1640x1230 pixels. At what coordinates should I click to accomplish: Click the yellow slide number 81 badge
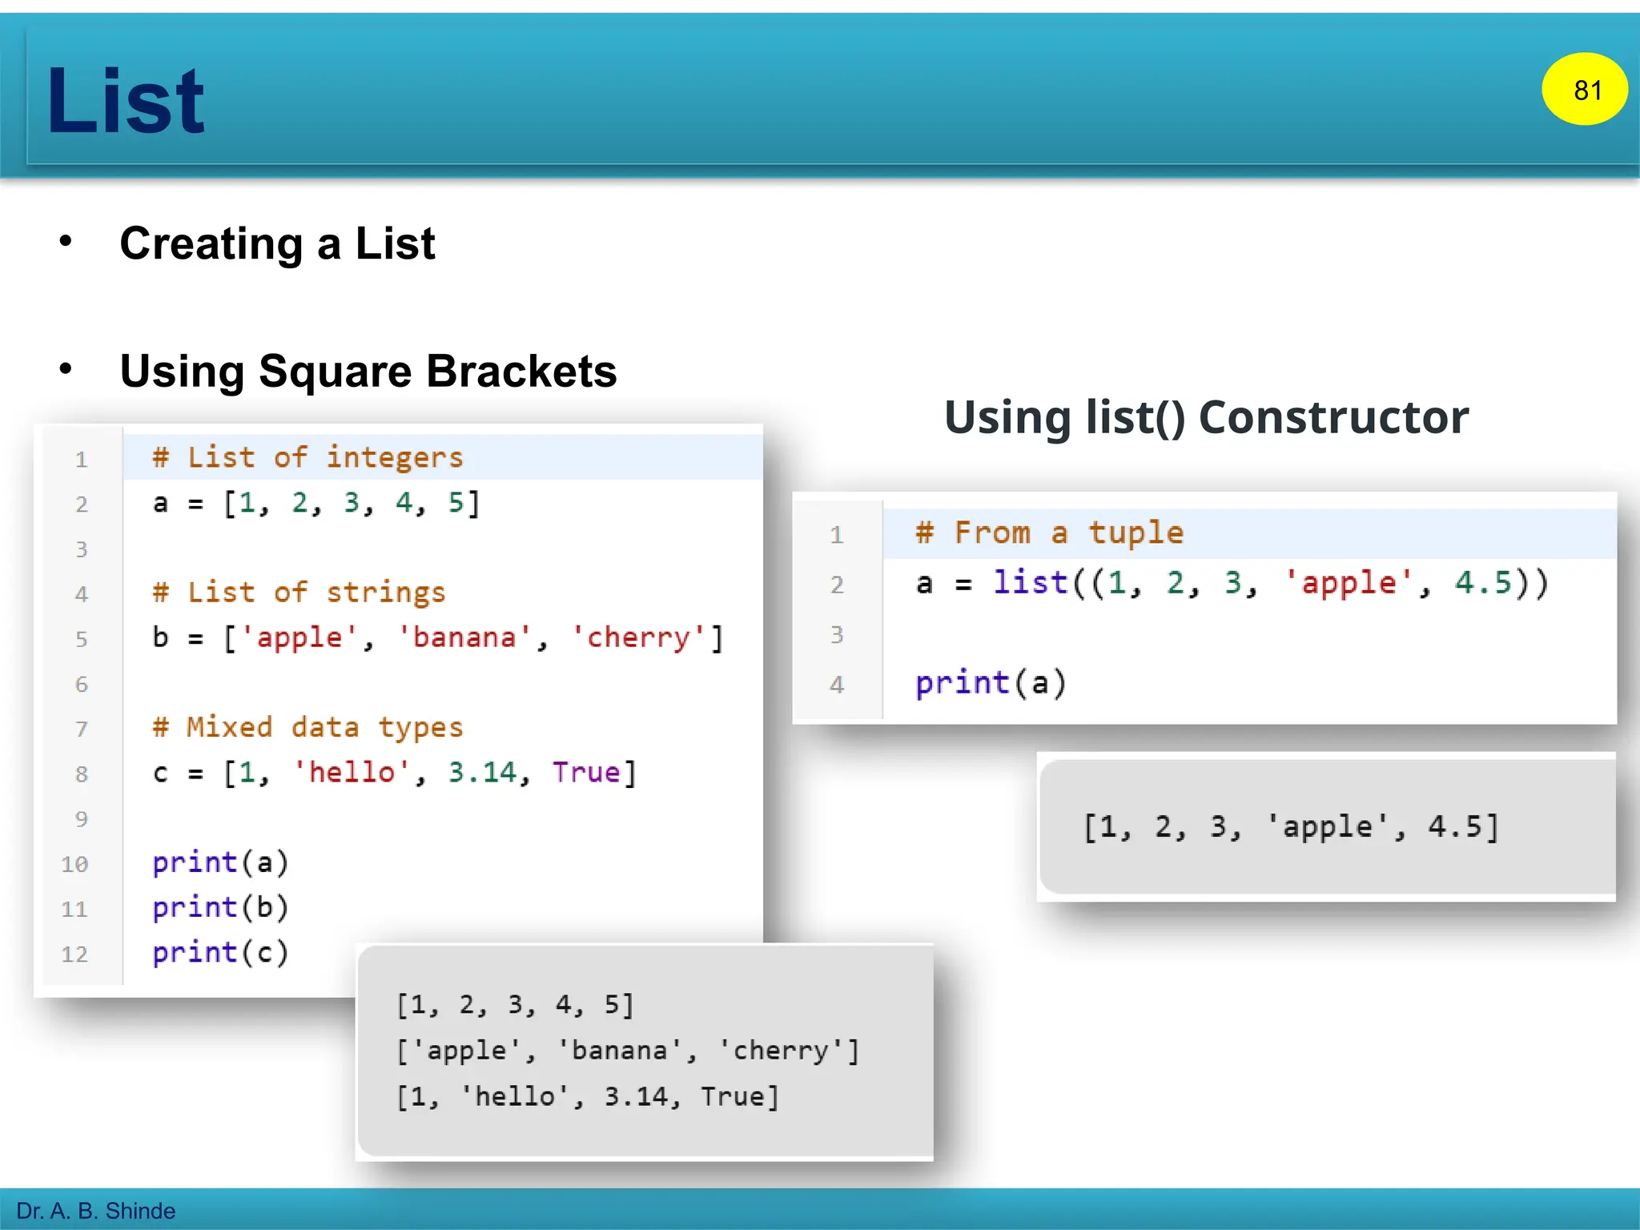point(1585,89)
